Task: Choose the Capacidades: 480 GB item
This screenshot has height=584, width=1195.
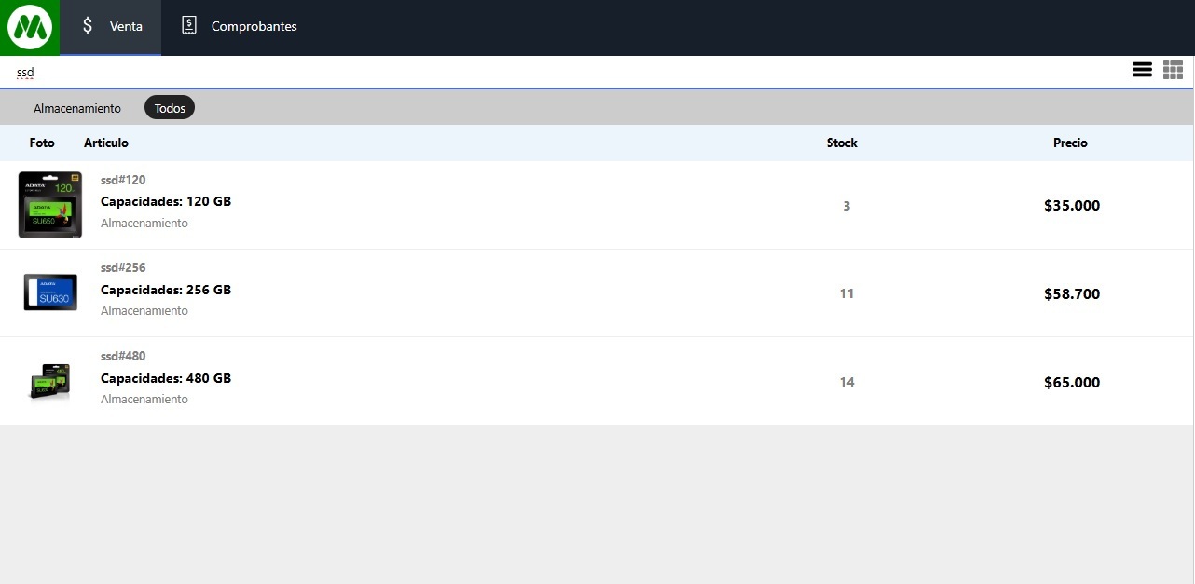Action: tap(166, 378)
